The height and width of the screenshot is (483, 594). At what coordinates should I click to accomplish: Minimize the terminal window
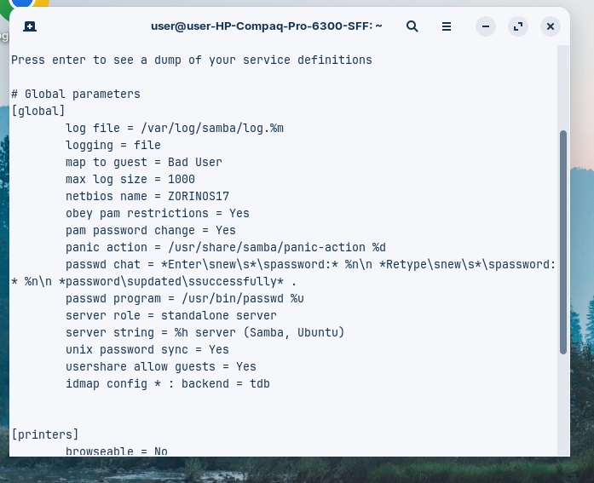tap(486, 26)
